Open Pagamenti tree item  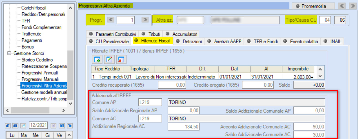coord(32,40)
